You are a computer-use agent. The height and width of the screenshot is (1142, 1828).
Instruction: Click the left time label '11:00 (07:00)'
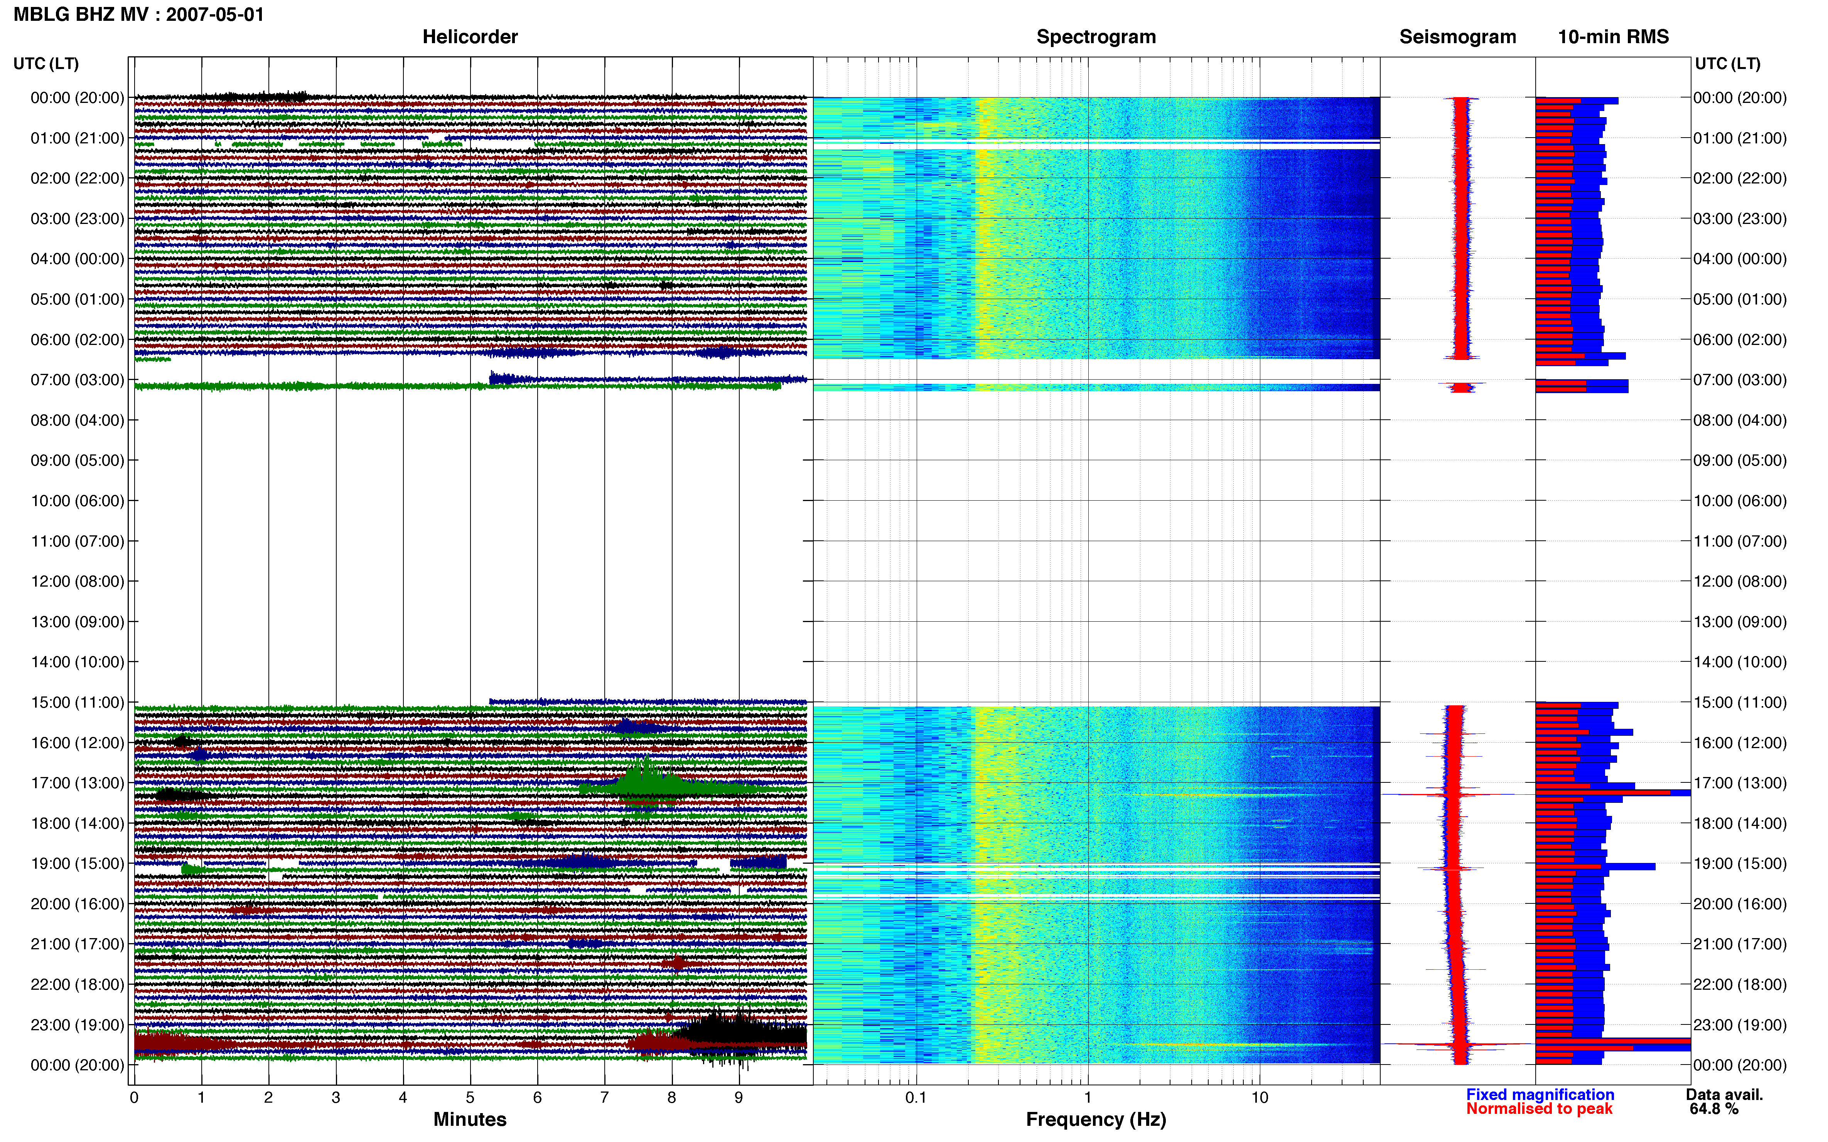[77, 541]
